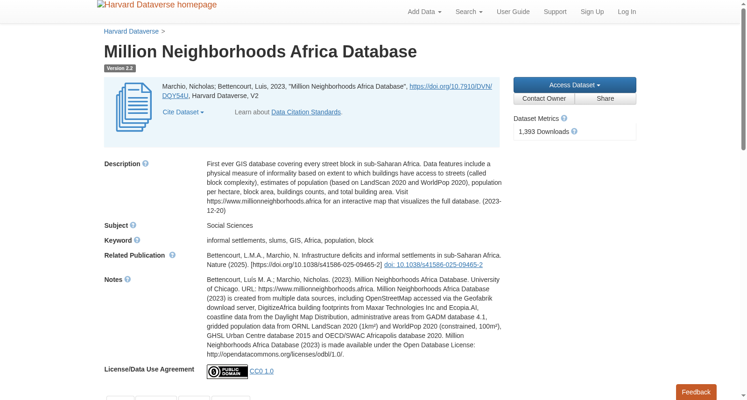Screen dimensions: 747x400
Task: Click help icon next to Description
Action: 145,164
